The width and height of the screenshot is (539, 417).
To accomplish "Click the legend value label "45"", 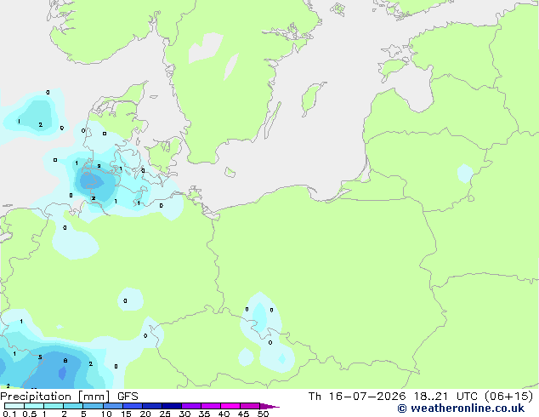I will click(243, 414).
